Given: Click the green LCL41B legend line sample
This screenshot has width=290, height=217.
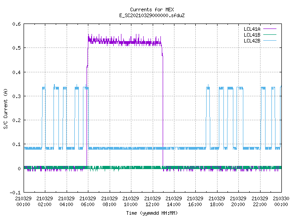Looking at the screenshot, I should coord(270,35).
